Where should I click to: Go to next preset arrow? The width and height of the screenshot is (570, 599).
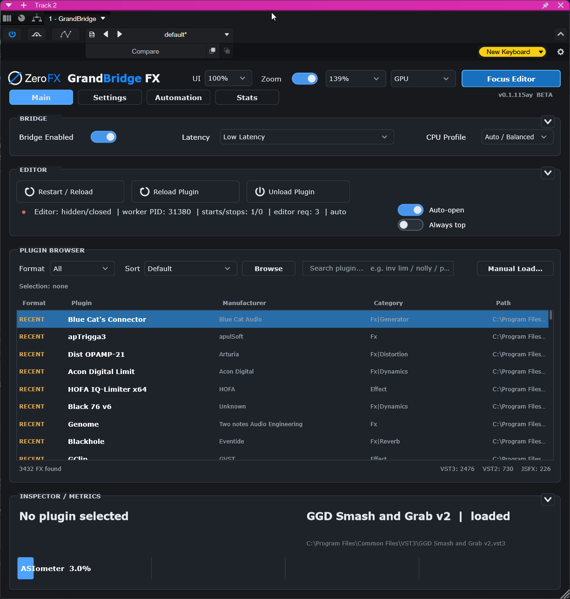120,34
